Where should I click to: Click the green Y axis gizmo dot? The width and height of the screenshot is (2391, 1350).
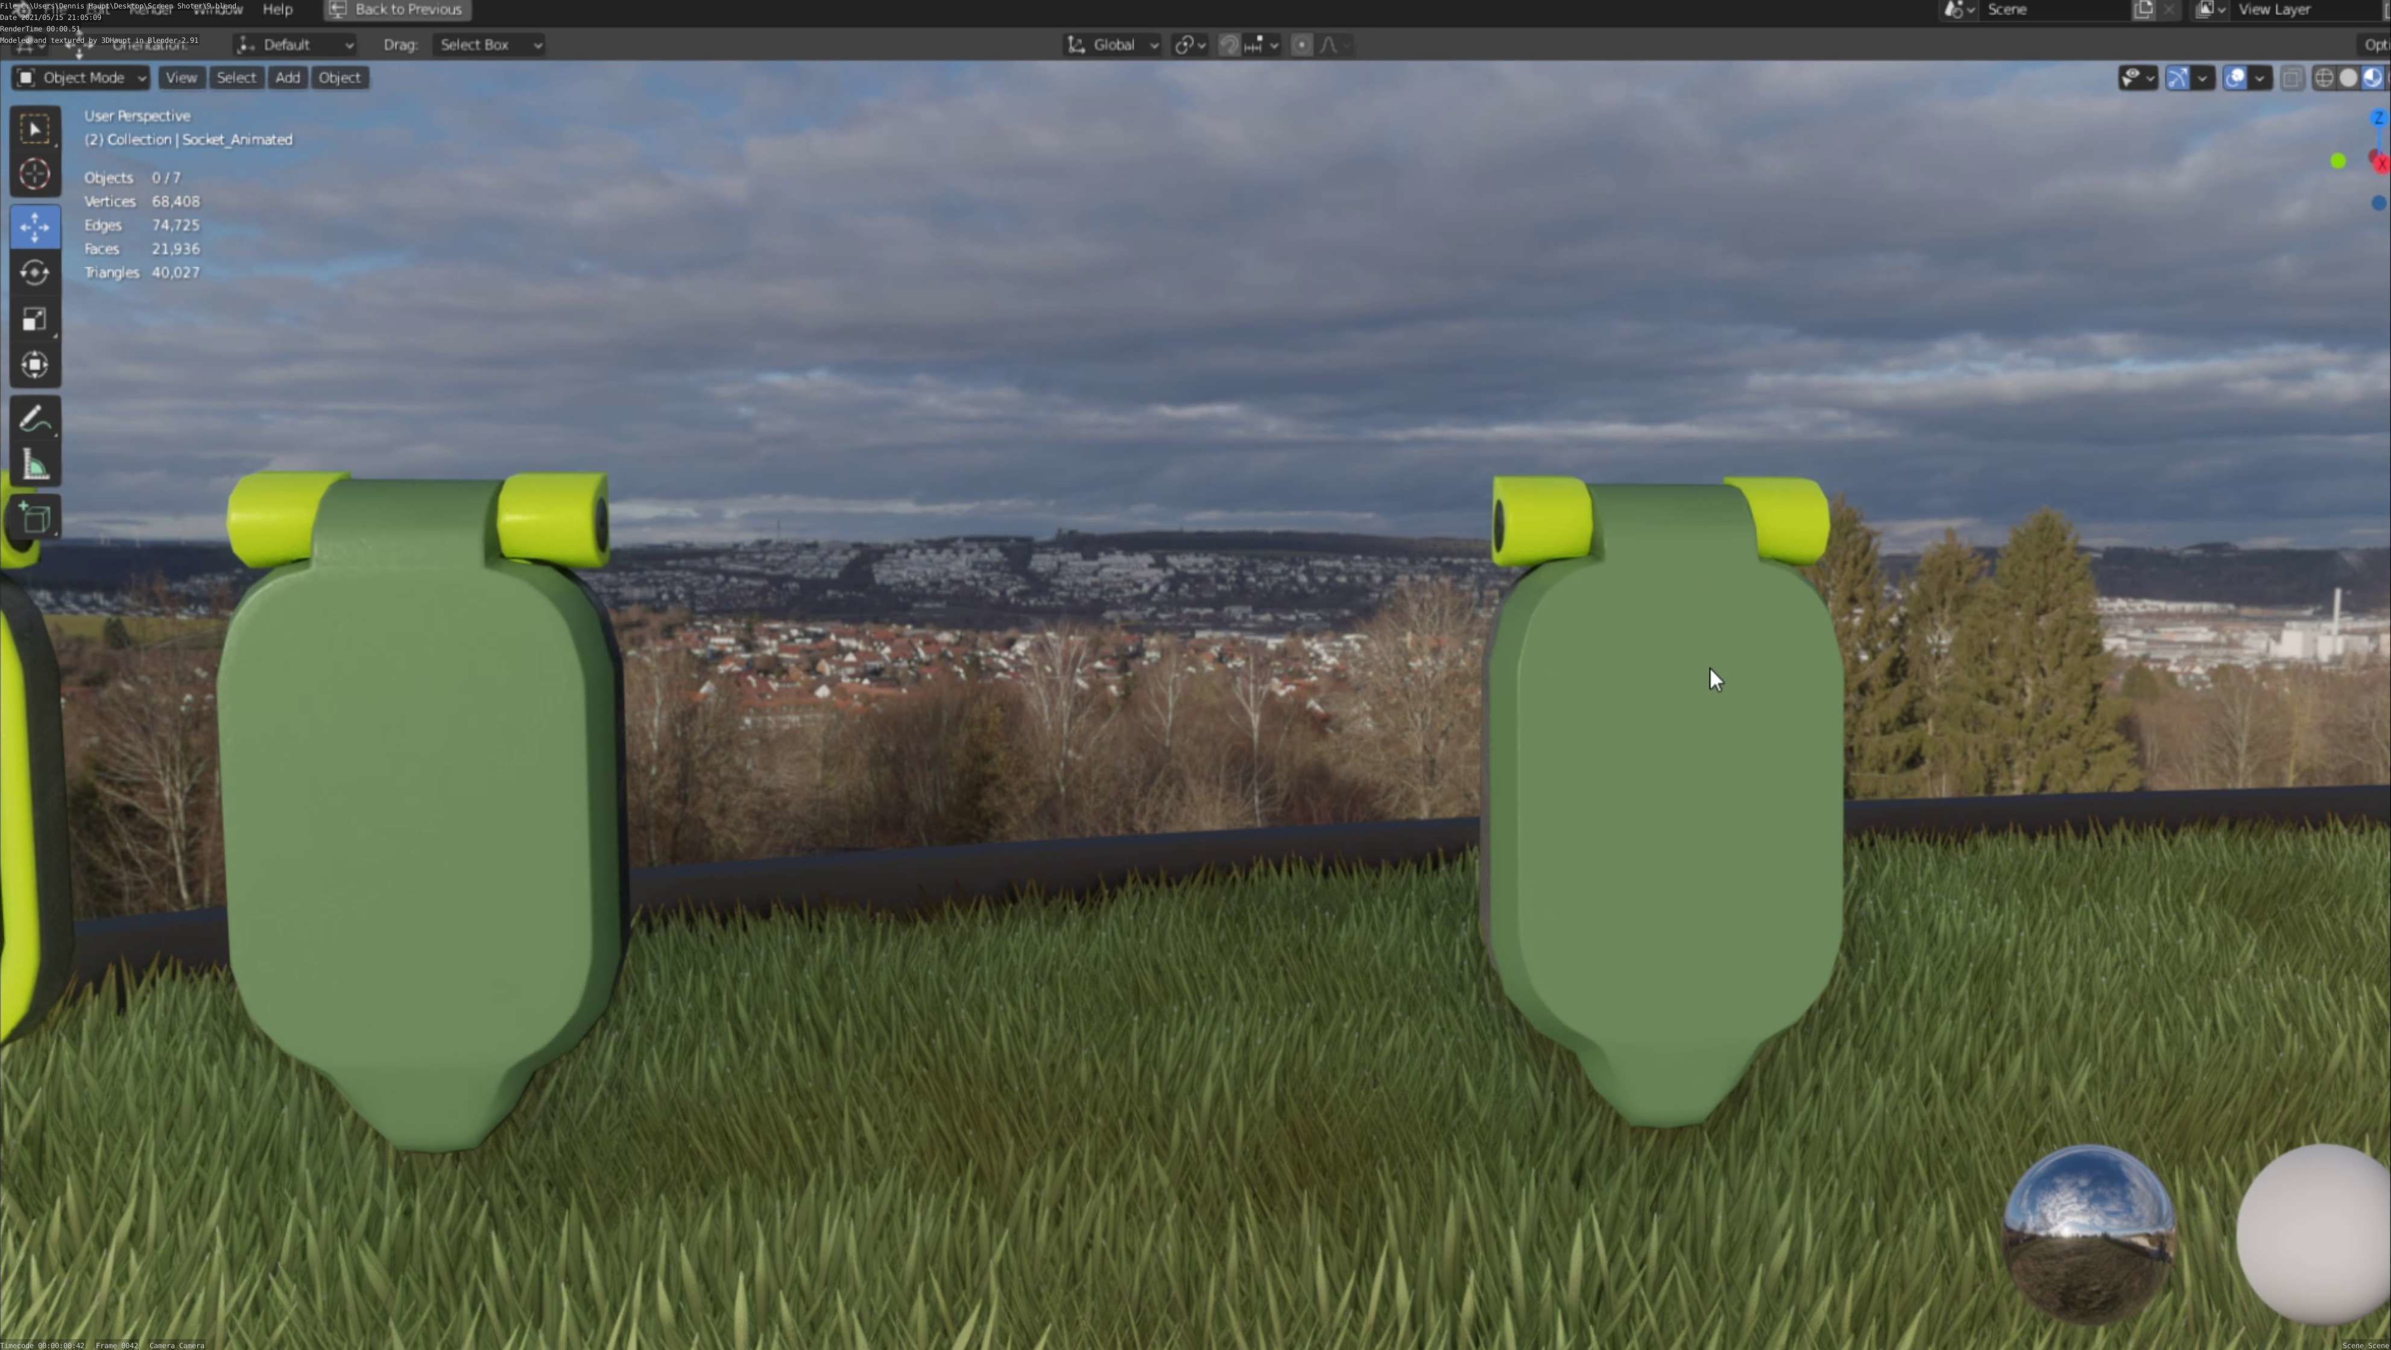click(2338, 162)
